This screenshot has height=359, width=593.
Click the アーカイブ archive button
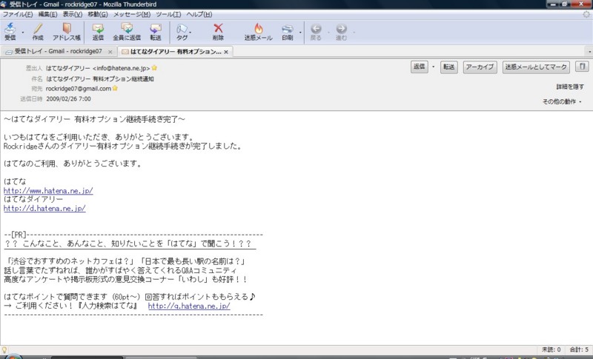480,67
